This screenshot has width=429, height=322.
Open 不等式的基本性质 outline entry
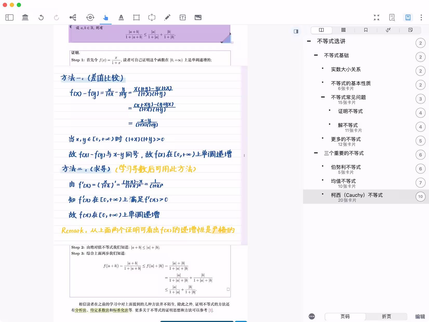click(x=351, y=83)
